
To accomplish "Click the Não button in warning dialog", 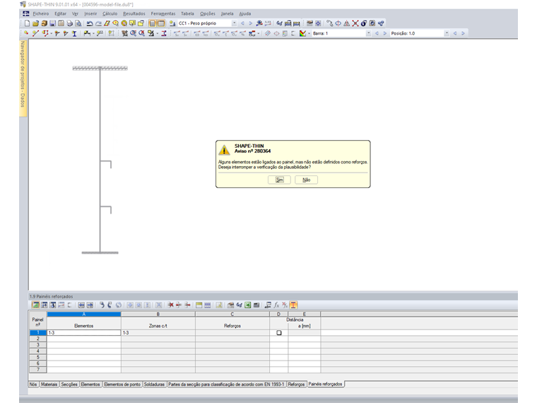I will point(306,180).
